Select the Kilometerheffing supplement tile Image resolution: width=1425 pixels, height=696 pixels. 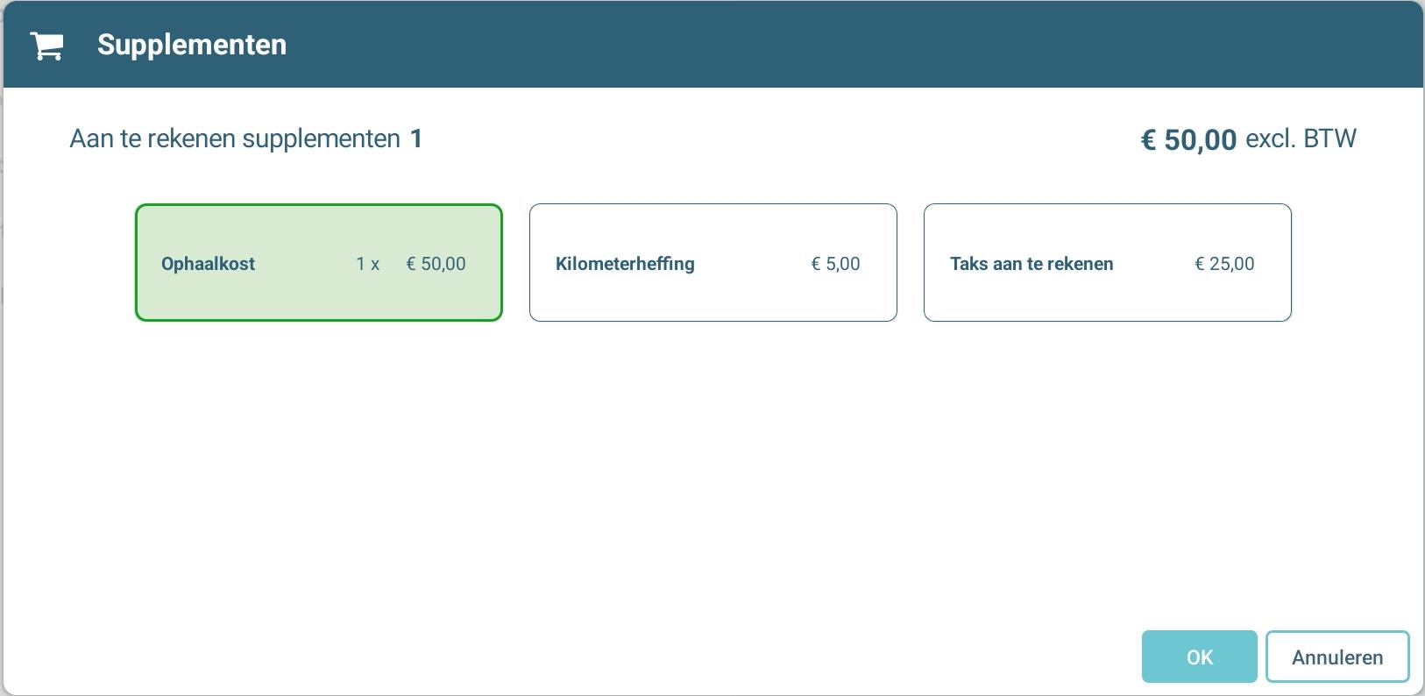point(712,263)
